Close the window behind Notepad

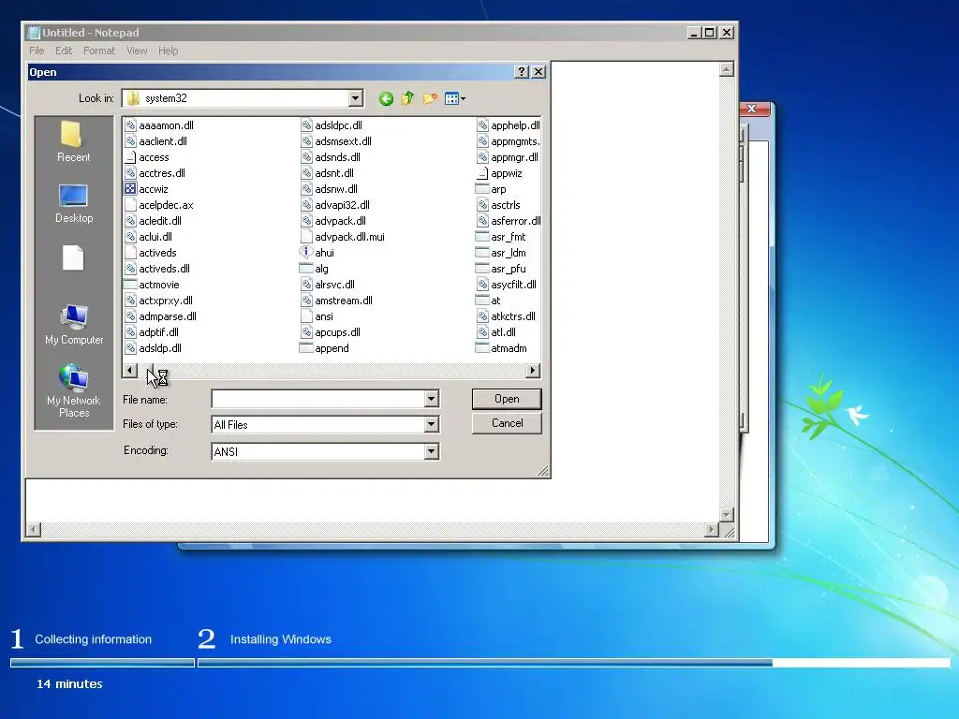(752, 109)
